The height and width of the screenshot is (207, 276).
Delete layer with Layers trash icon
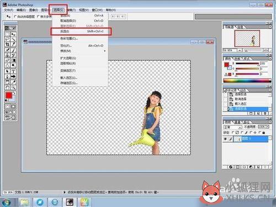[x=265, y=167]
